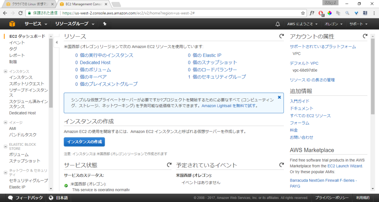379x202 pixels.
Task: Refresh the リソース section
Action: coord(281,36)
